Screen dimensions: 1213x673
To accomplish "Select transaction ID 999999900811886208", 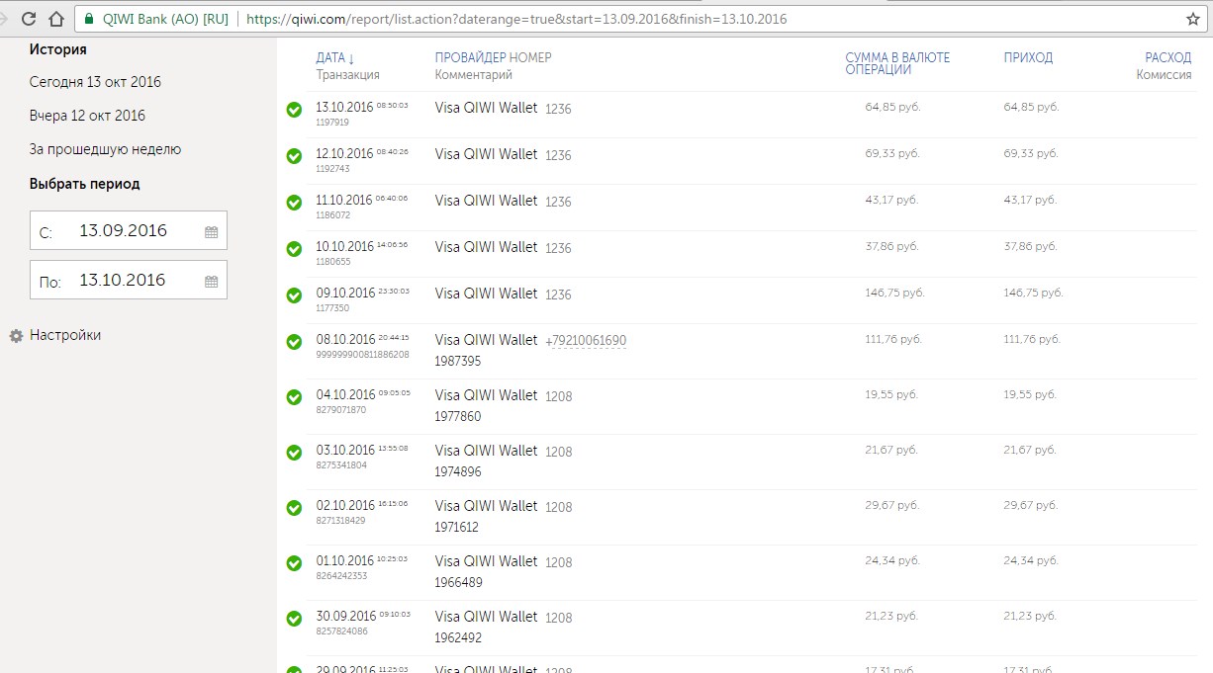I will coord(362,355).
